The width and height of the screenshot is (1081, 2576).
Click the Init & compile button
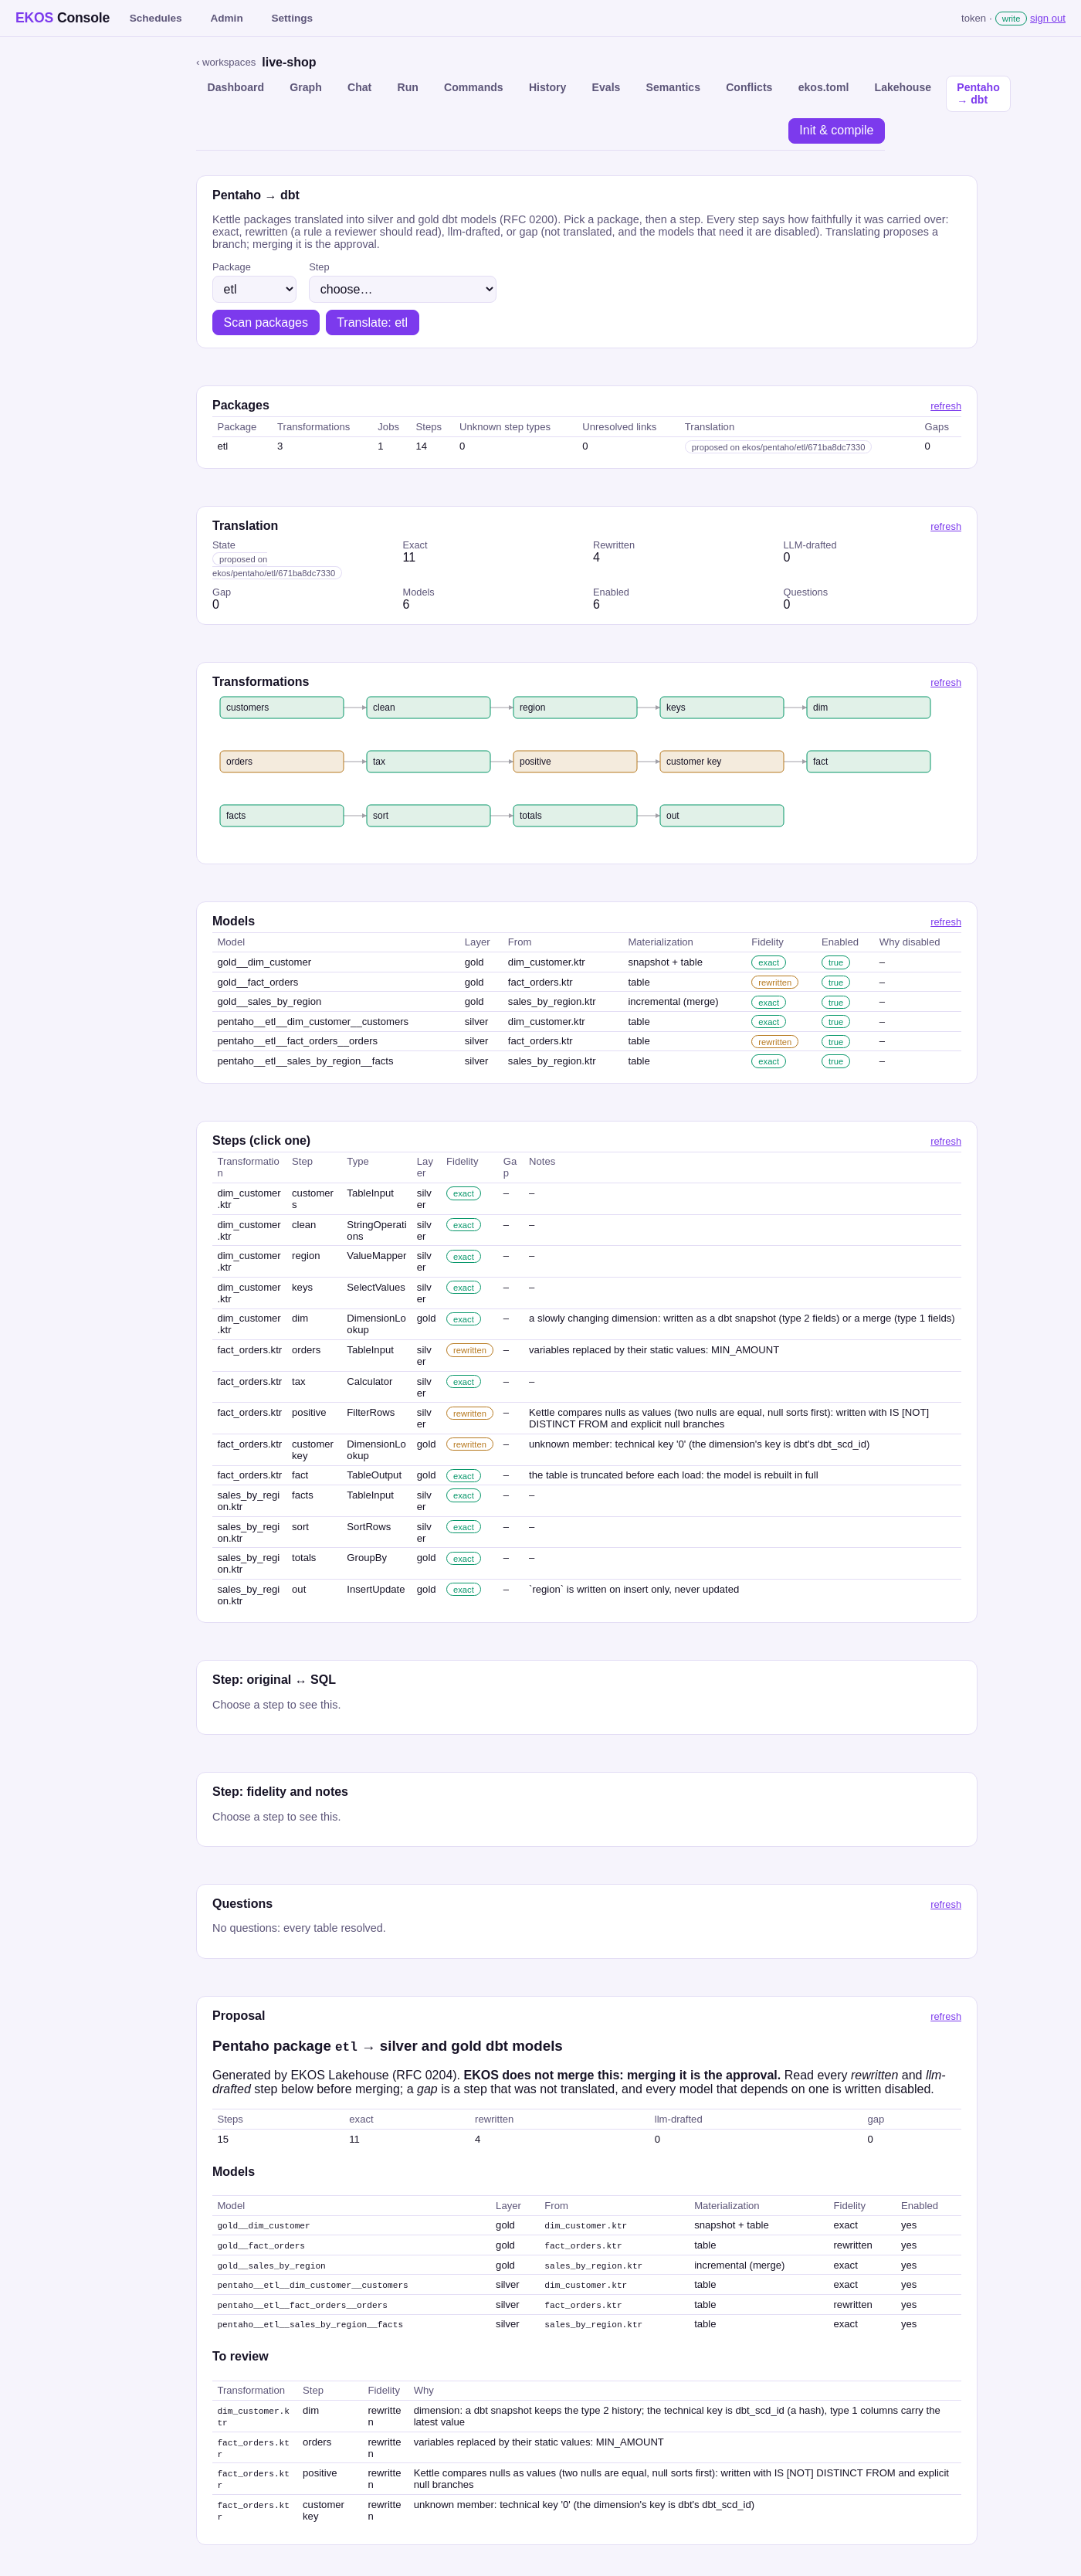(836, 131)
